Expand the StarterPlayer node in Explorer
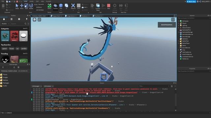211x118 pixels. pos(178,43)
